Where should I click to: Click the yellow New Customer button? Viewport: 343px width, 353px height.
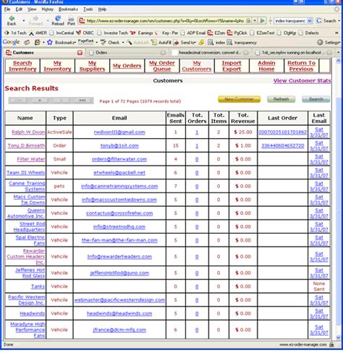pyautogui.click(x=239, y=99)
